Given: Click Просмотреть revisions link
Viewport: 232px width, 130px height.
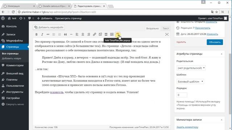Looking at the screenshot, I should click(203, 28).
